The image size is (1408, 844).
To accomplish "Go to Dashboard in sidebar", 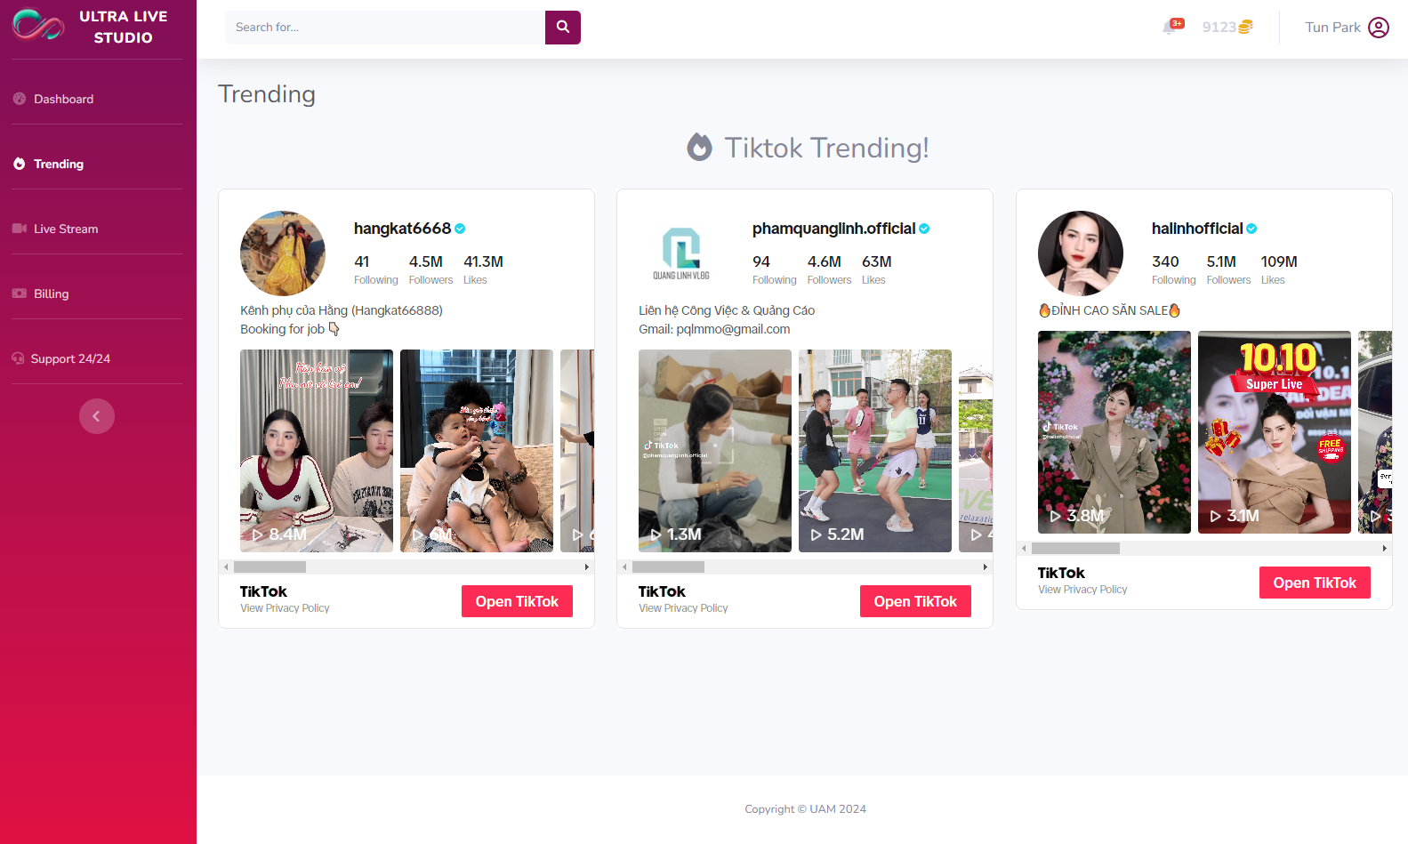I will point(63,99).
